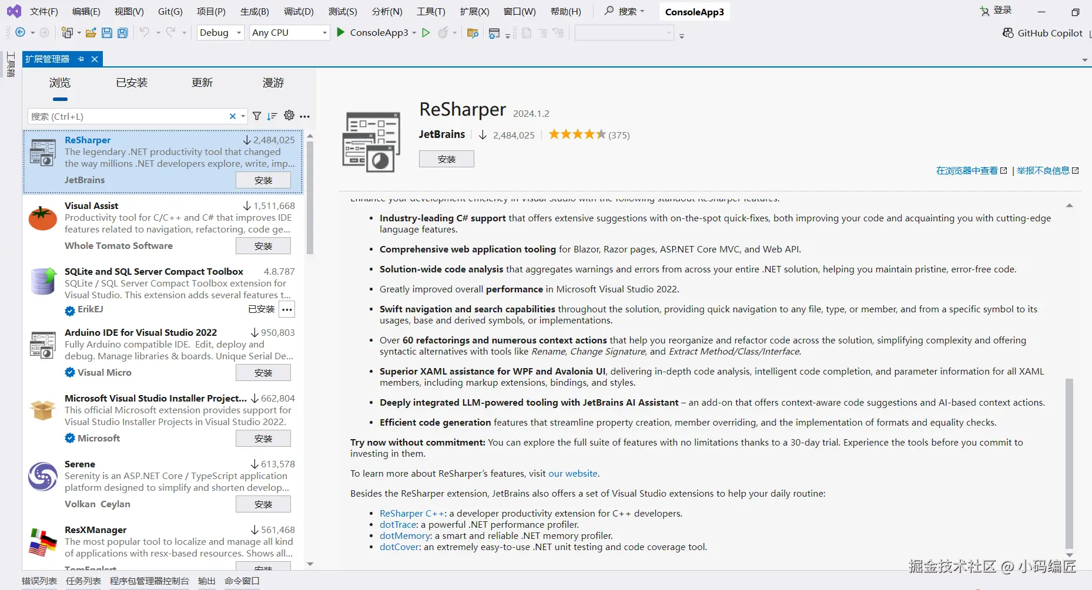
Task: Click the Find in Files folder icon
Action: (x=473, y=33)
